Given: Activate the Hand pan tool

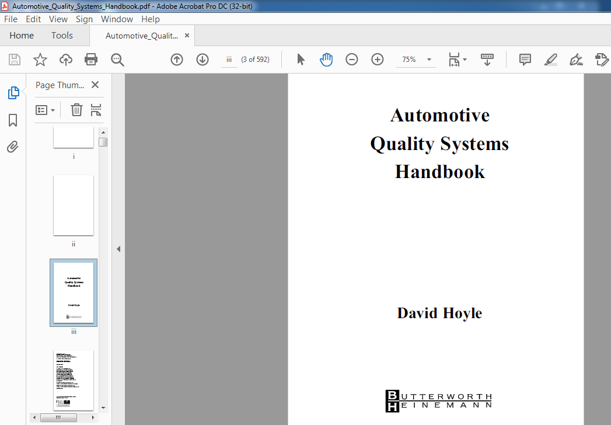Looking at the screenshot, I should coord(326,60).
